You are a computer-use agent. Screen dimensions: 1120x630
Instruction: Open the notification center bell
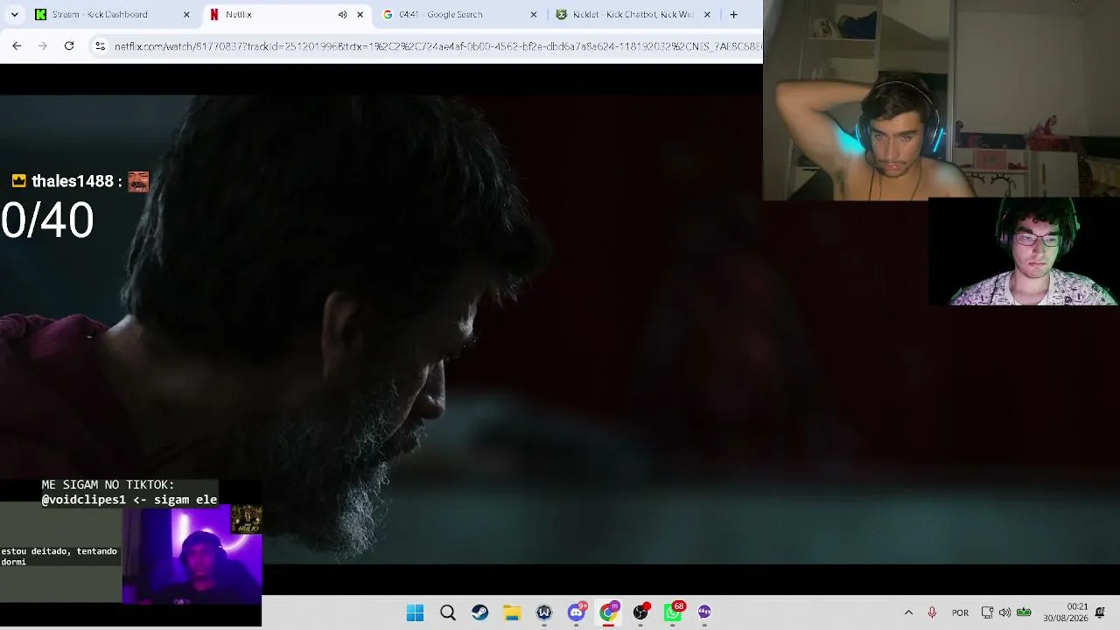coord(1100,612)
